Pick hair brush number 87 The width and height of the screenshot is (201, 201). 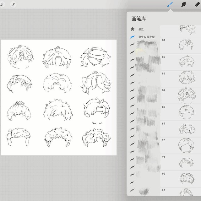[x=181, y=95]
